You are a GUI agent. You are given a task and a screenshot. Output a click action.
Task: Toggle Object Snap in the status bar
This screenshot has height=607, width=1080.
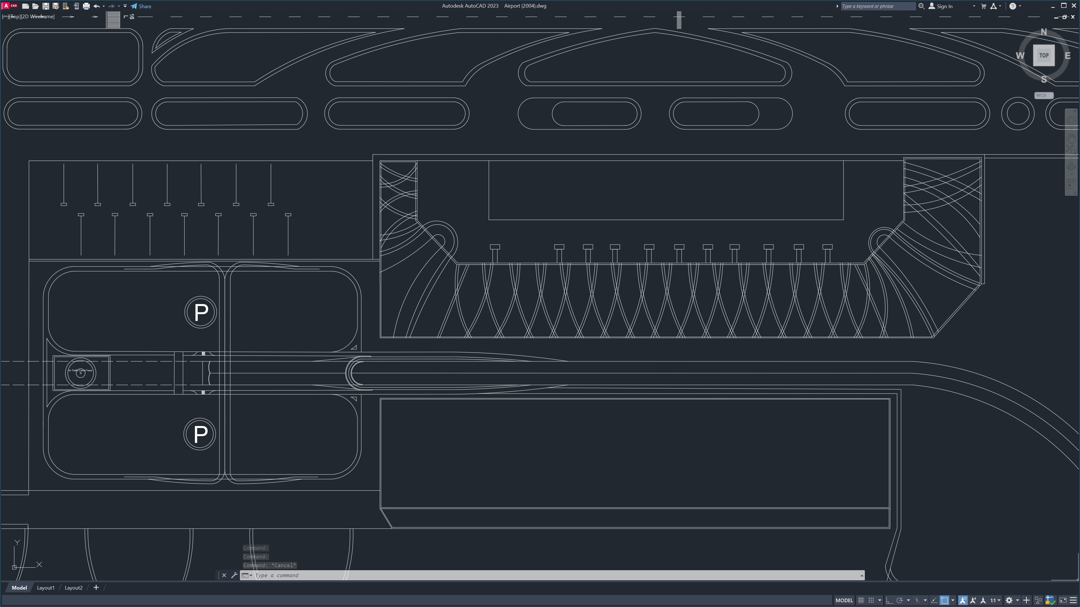(x=944, y=600)
